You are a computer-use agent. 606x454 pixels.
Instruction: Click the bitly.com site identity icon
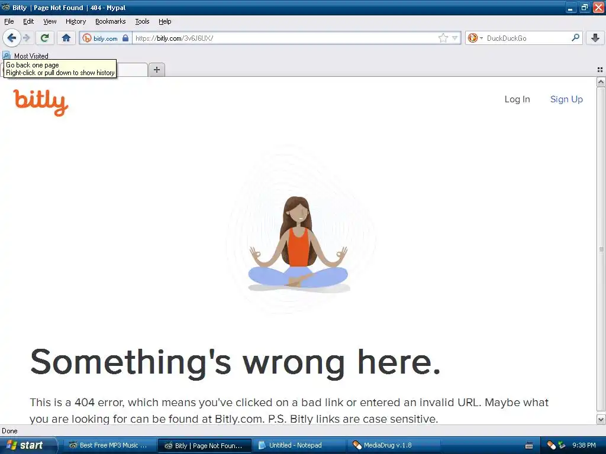[x=87, y=38]
